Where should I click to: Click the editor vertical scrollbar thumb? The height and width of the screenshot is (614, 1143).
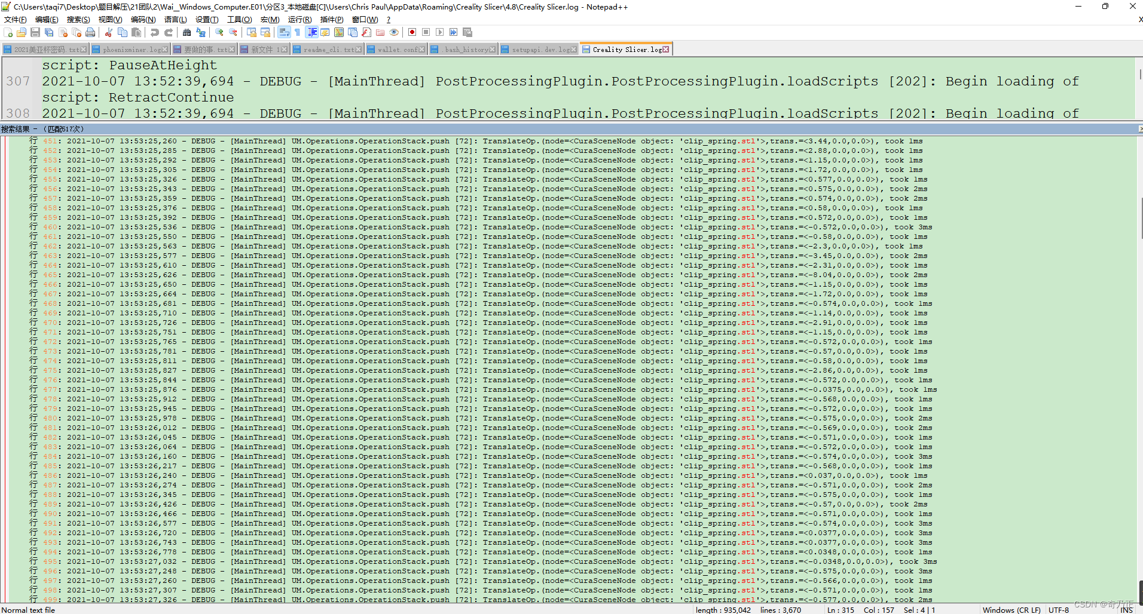click(1139, 75)
